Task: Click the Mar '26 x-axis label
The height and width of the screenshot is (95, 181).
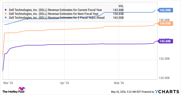Action: pos(8,83)
